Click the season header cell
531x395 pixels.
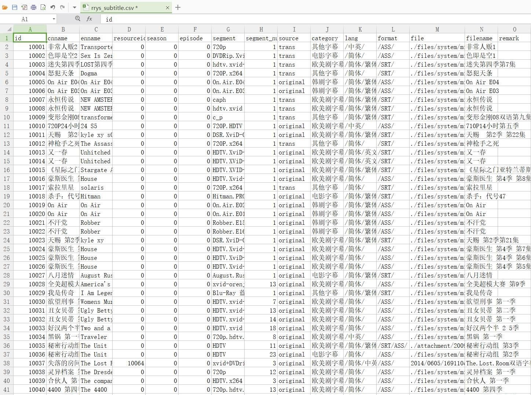(162, 38)
